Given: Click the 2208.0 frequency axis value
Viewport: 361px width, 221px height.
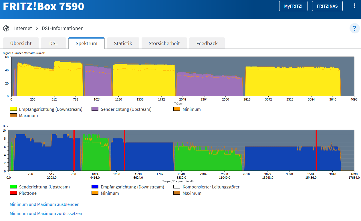Looking at the screenshot, I should point(52,177).
